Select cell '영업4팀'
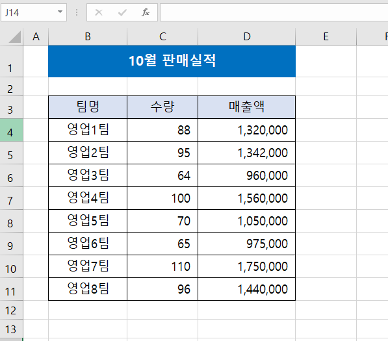388x341 pixels. tap(88, 198)
